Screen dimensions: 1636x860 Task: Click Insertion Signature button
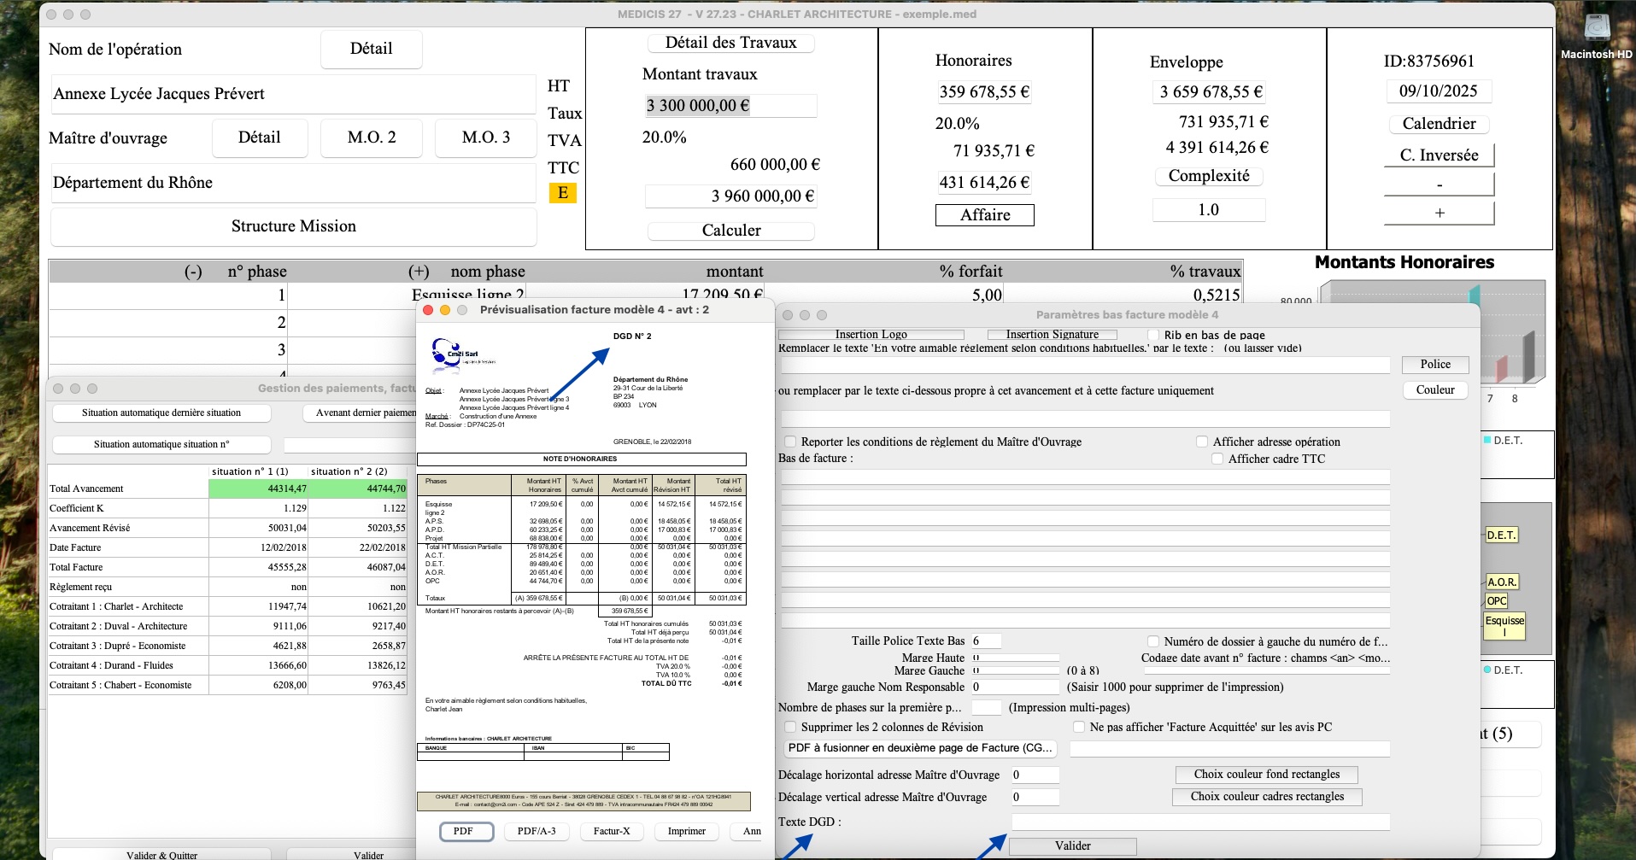tap(1053, 335)
